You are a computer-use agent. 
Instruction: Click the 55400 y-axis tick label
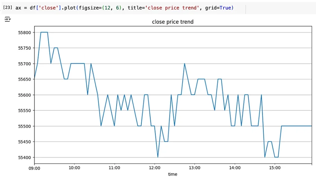click(x=25, y=157)
